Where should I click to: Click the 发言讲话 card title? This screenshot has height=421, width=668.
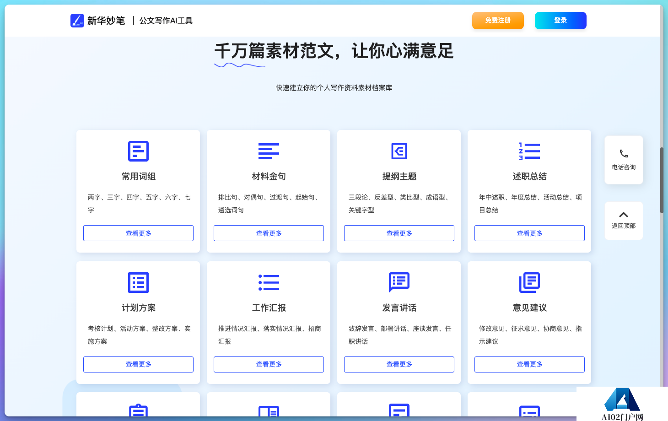point(399,308)
